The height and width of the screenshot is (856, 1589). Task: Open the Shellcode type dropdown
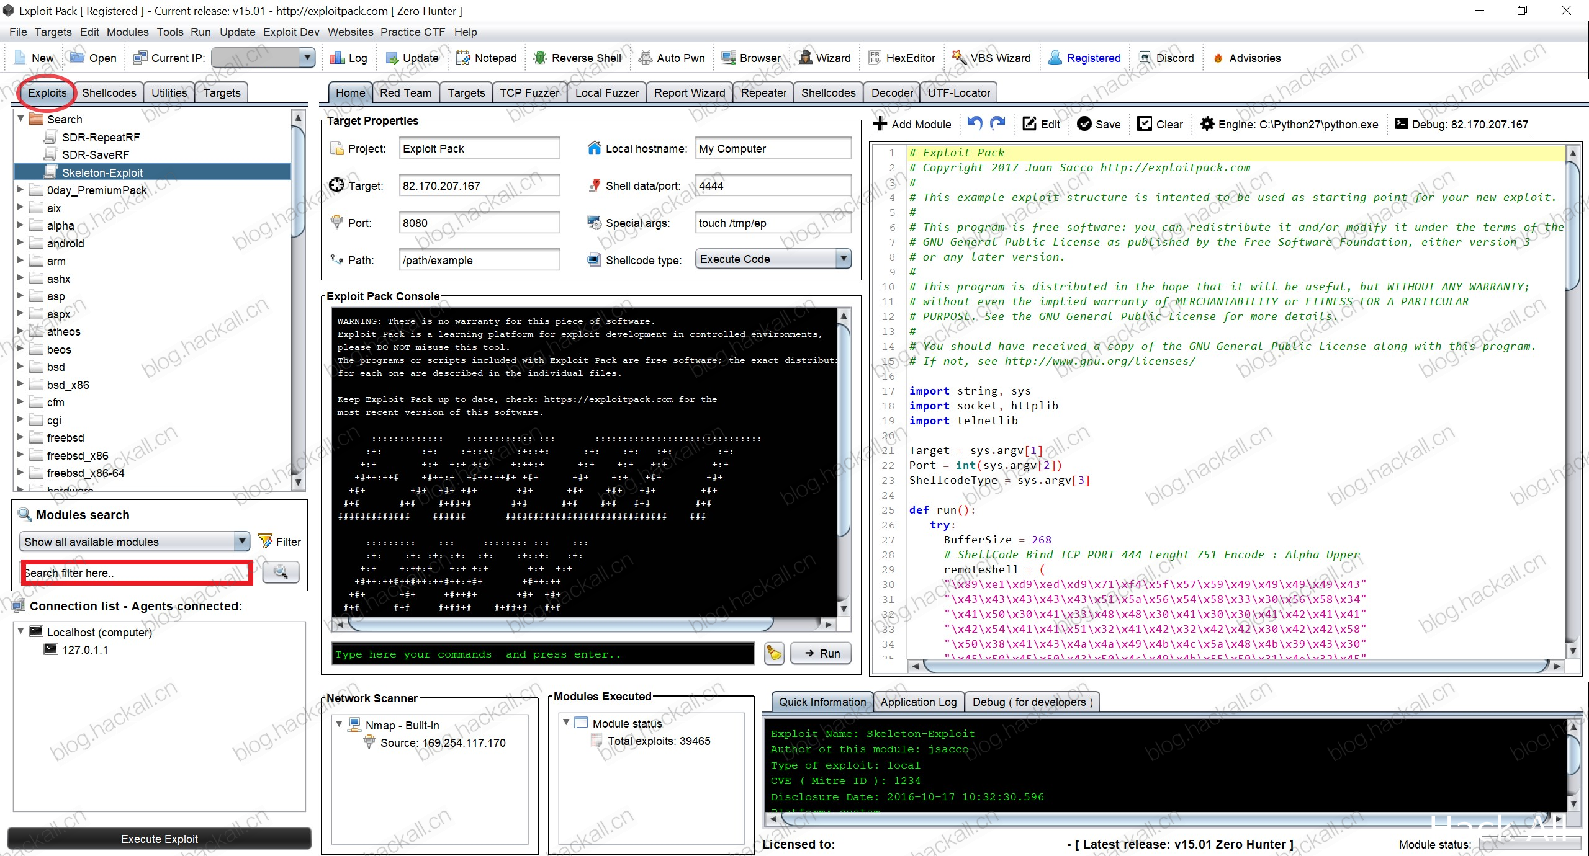coord(843,259)
